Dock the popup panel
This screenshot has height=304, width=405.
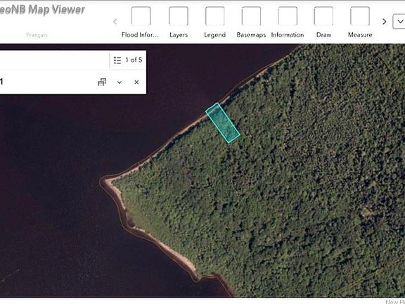click(102, 82)
